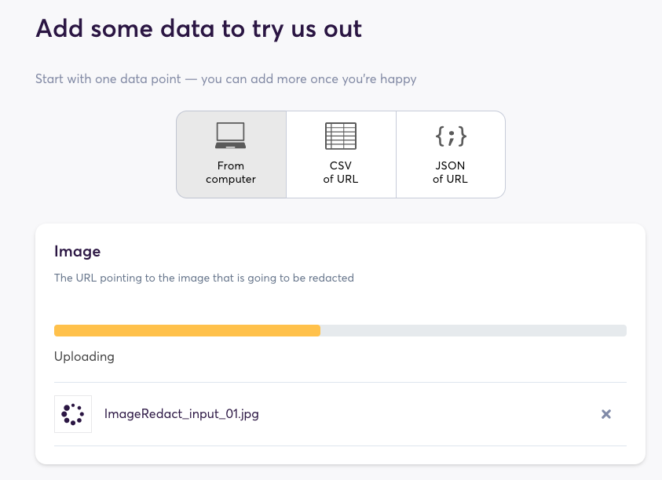The height and width of the screenshot is (480, 662).
Task: Click the CSV spreadsheet grid icon
Action: point(341,136)
